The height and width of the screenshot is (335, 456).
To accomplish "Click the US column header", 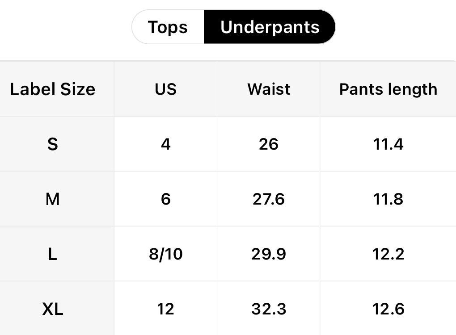I will click(x=166, y=89).
